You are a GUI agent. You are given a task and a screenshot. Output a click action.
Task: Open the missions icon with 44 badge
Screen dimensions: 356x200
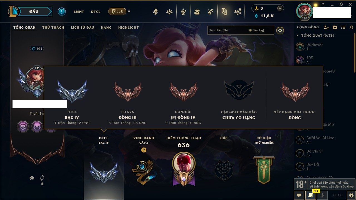click(311, 195)
